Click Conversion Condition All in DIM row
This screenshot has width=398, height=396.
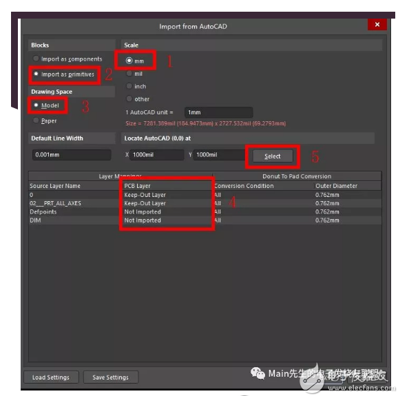coord(218,220)
